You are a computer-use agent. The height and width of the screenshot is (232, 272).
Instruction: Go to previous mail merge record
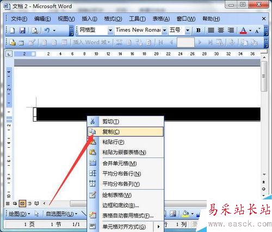[x=171, y=42]
